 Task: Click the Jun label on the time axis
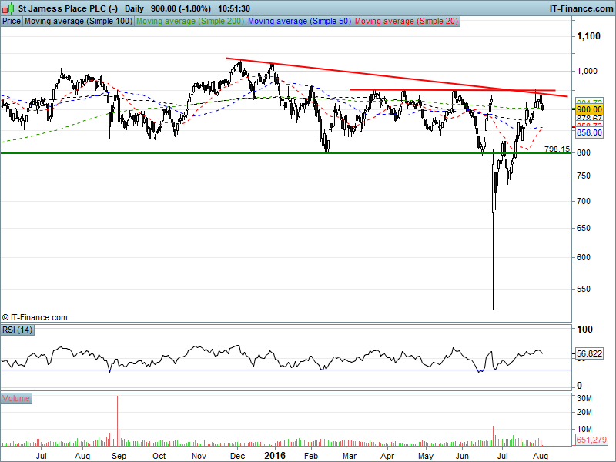point(463,456)
